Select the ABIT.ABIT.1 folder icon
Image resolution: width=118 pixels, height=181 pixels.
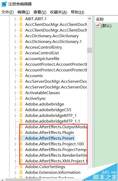(21, 19)
